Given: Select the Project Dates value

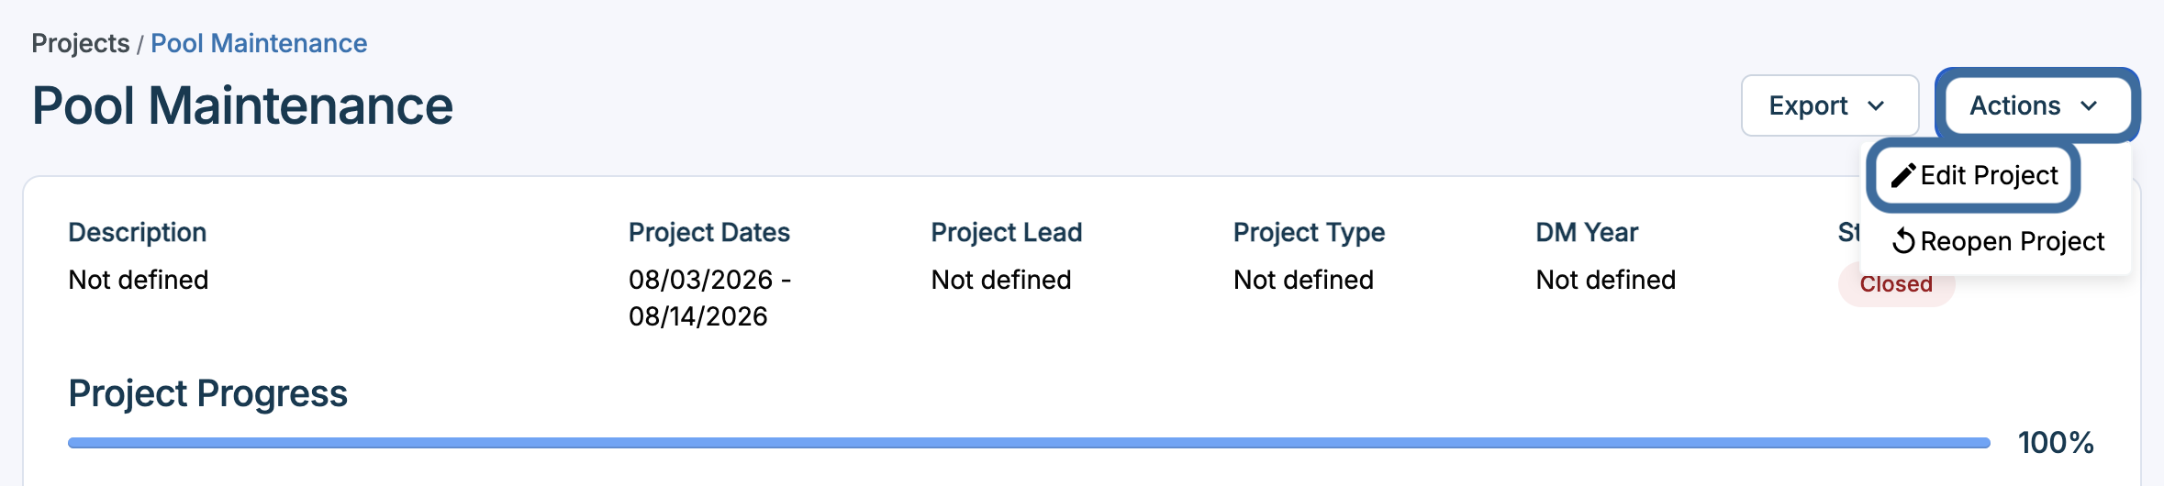Looking at the screenshot, I should coord(709,298).
